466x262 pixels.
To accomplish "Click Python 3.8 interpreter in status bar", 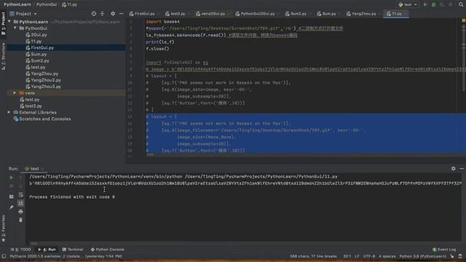I will (422, 256).
